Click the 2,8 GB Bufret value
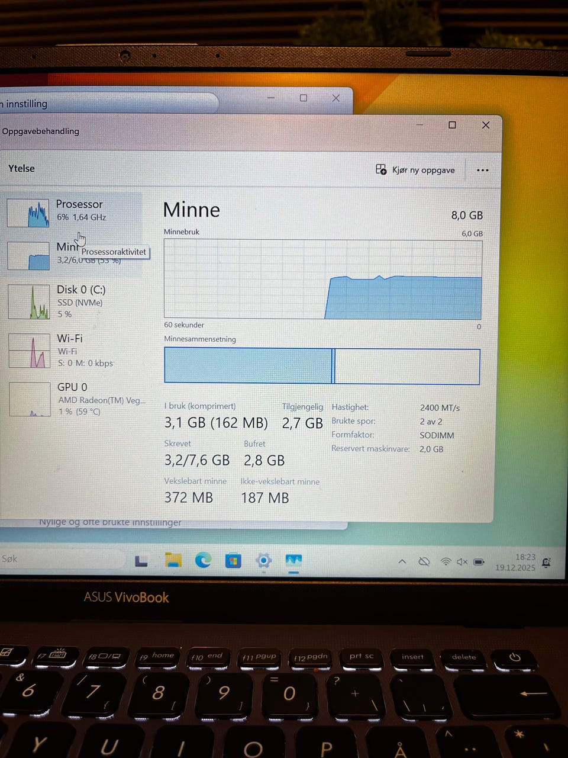568x758 pixels. pyautogui.click(x=264, y=460)
